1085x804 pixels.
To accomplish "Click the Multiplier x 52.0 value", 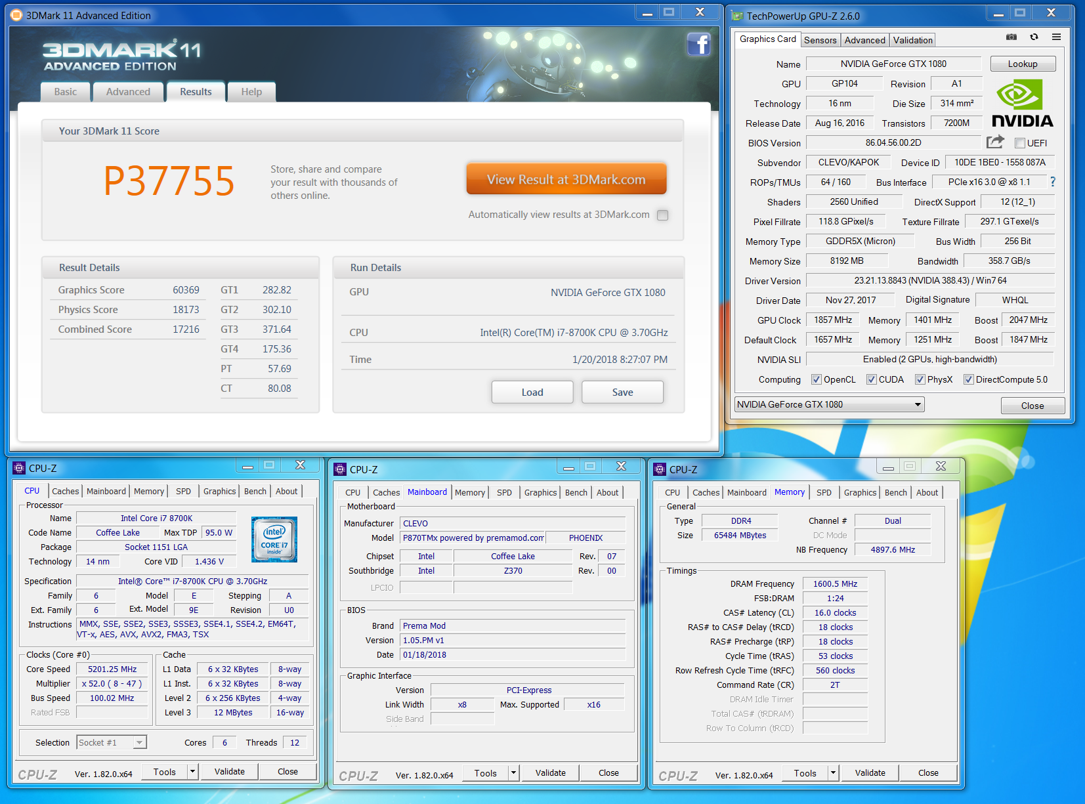I will coord(112,684).
